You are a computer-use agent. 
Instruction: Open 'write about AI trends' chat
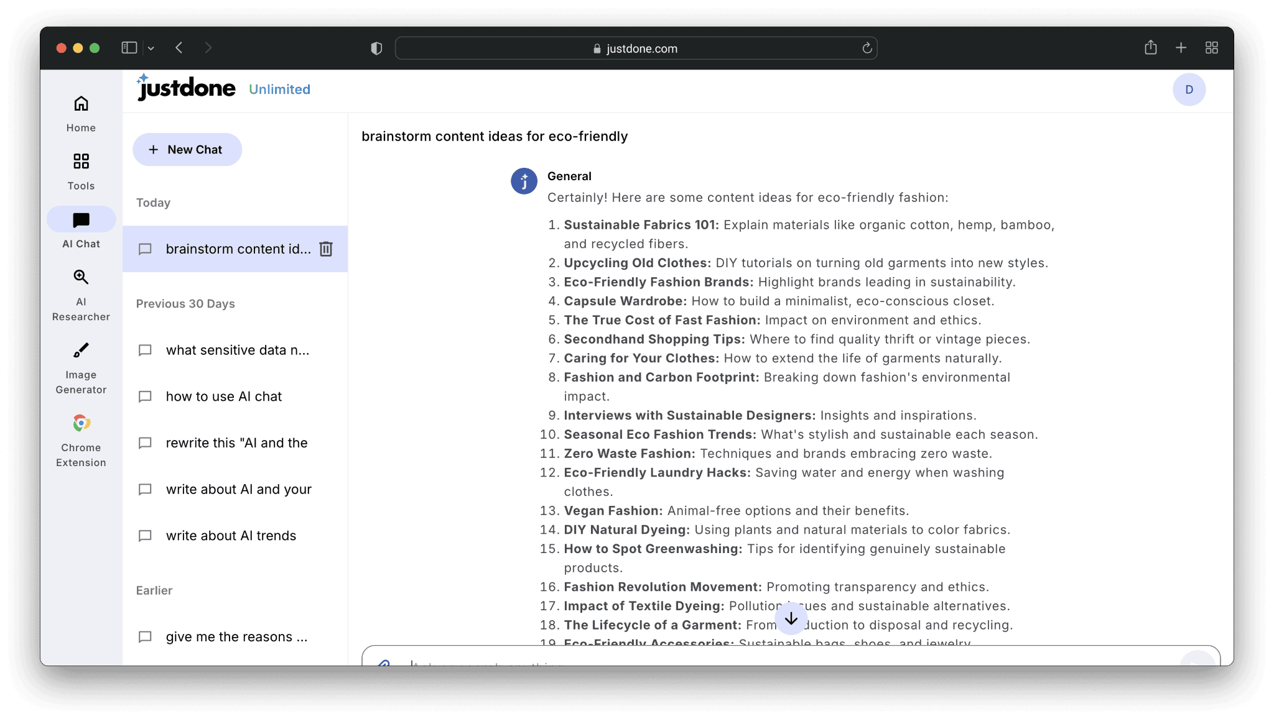(231, 536)
